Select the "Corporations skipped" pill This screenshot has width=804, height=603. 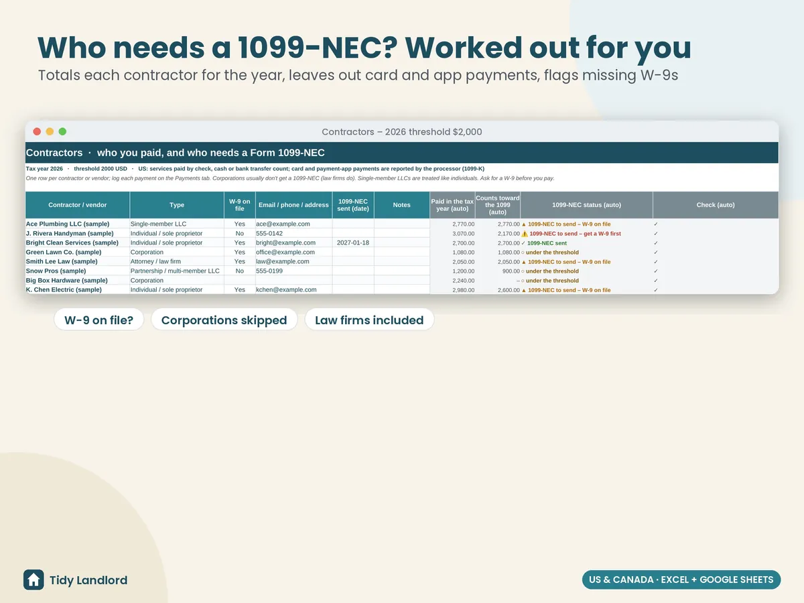tap(224, 320)
